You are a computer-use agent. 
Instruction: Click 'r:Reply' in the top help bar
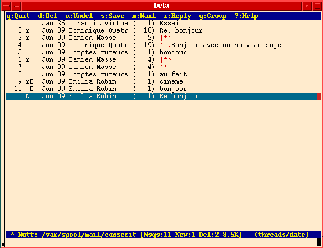[178, 16]
